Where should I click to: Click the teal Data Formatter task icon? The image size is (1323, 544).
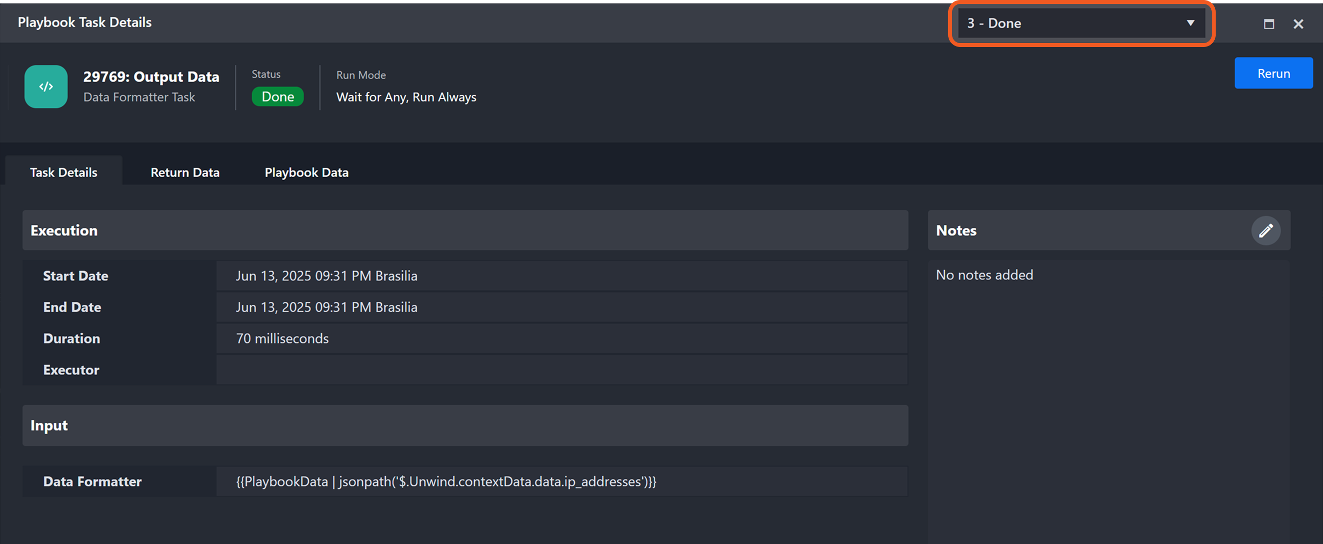click(x=46, y=86)
